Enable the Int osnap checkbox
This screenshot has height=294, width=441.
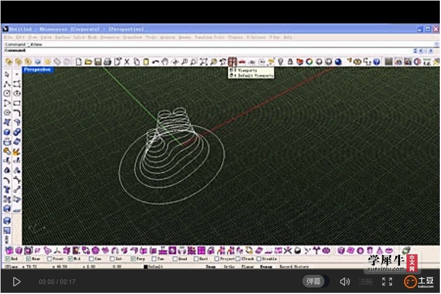pyautogui.click(x=112, y=258)
